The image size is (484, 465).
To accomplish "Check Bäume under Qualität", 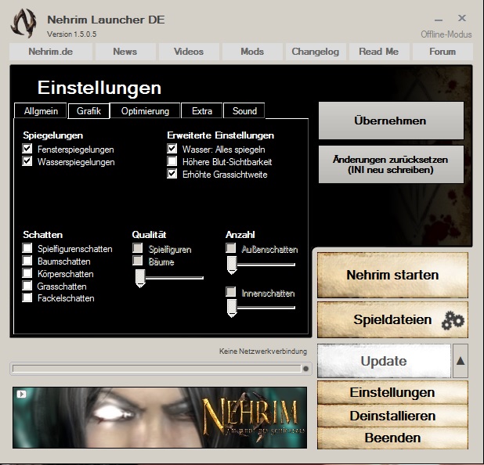I will (x=138, y=261).
